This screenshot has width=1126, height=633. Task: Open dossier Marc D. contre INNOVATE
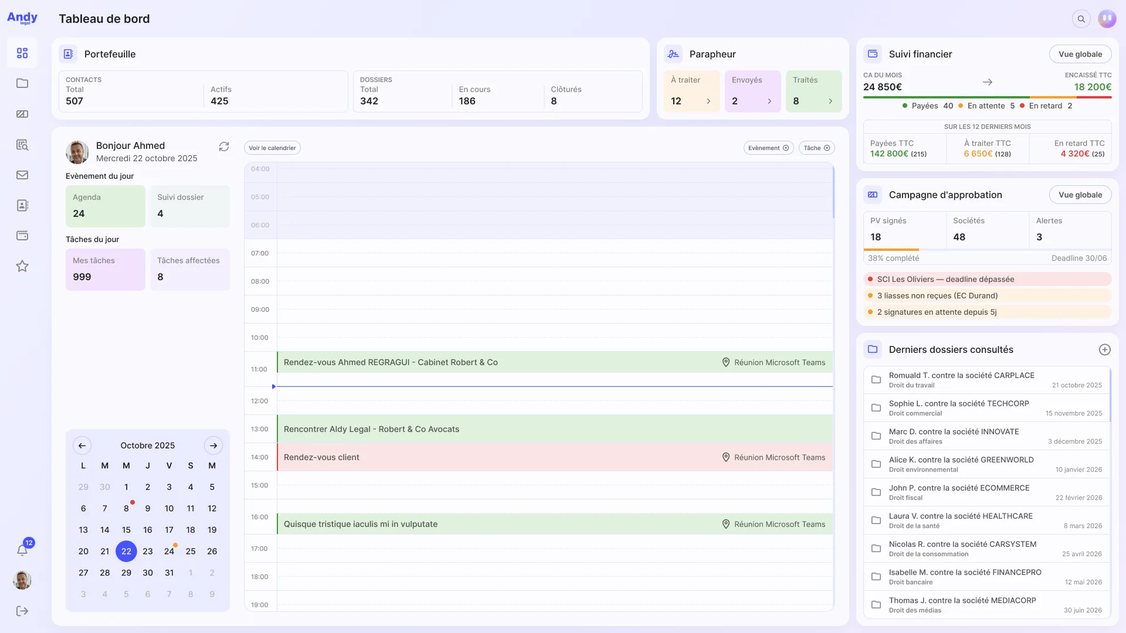pyautogui.click(x=986, y=436)
